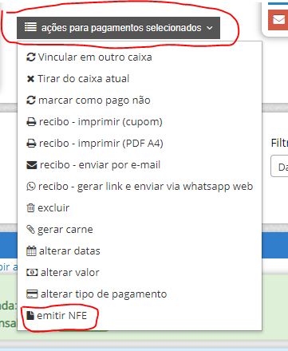Image resolution: width=288 pixels, height=351 pixels.
Task: Click the printer icon for recibo cupom
Action: click(x=31, y=122)
